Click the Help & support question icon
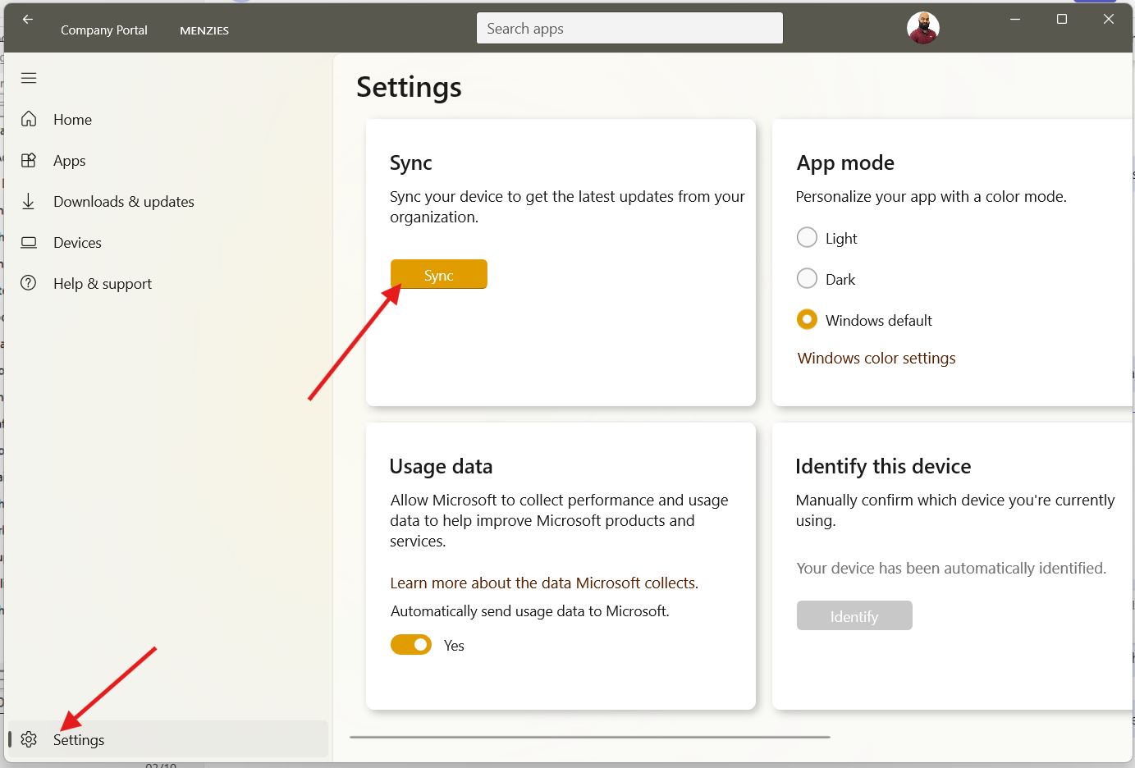 pyautogui.click(x=29, y=283)
